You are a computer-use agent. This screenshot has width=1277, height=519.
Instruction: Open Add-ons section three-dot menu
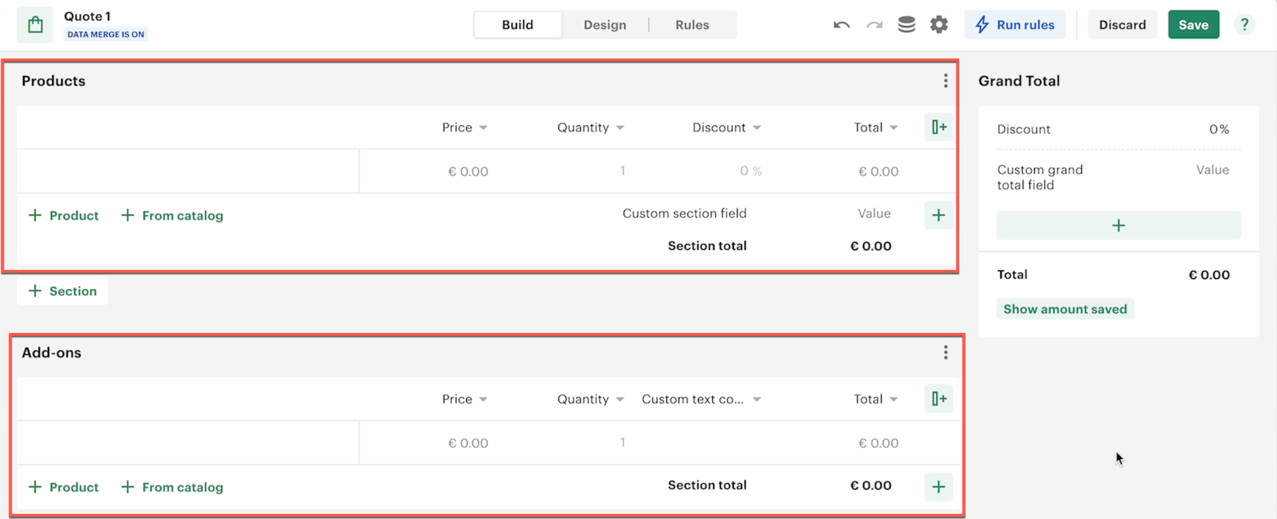click(946, 353)
